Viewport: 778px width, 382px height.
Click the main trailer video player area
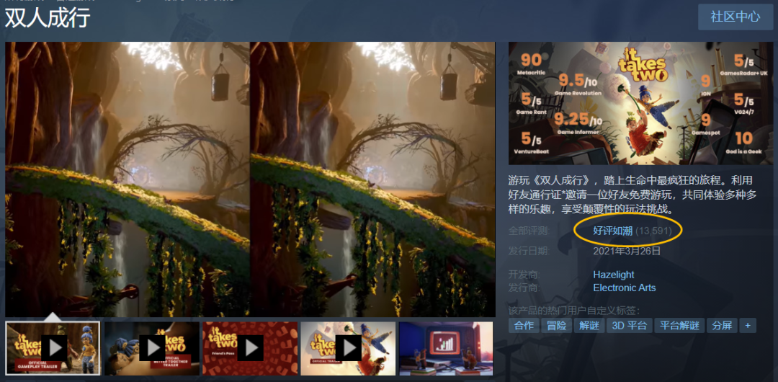(x=250, y=179)
